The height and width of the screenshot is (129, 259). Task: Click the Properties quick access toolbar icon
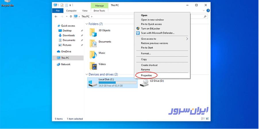[62, 5]
